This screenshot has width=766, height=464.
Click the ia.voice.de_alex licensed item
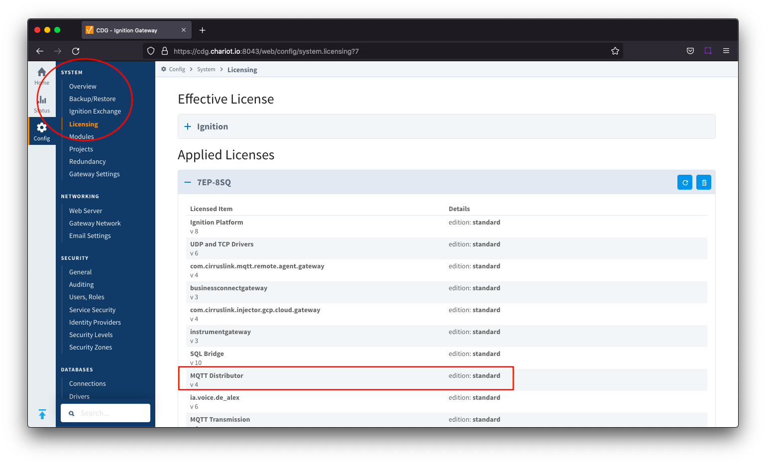coord(215,397)
